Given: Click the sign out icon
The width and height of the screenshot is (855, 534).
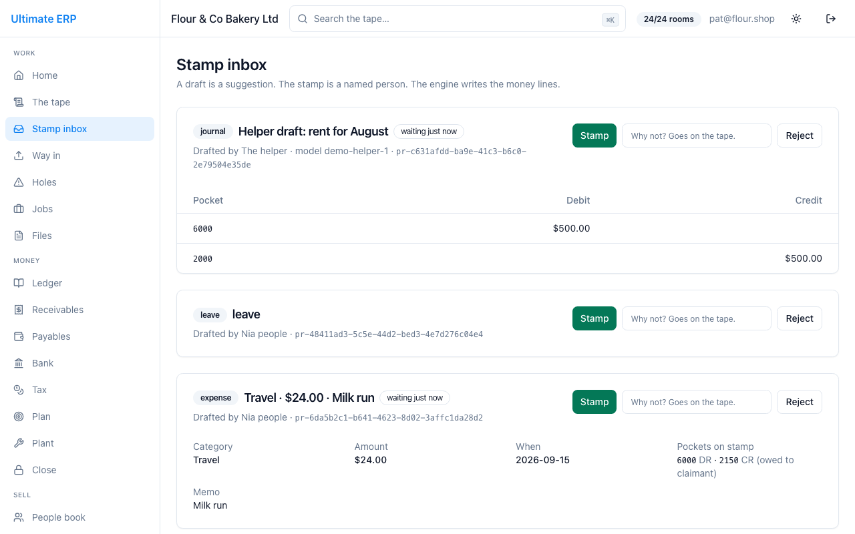Looking at the screenshot, I should pos(831,19).
